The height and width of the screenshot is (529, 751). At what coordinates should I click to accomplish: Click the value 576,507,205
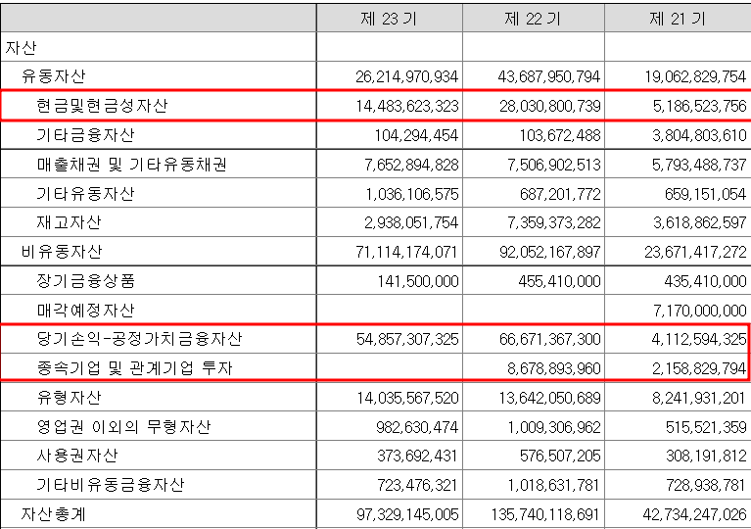tap(560, 457)
